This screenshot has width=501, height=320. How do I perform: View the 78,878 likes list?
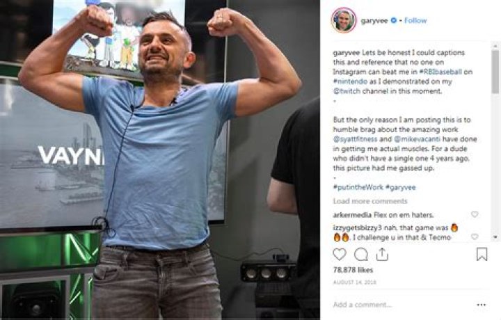[353, 270]
